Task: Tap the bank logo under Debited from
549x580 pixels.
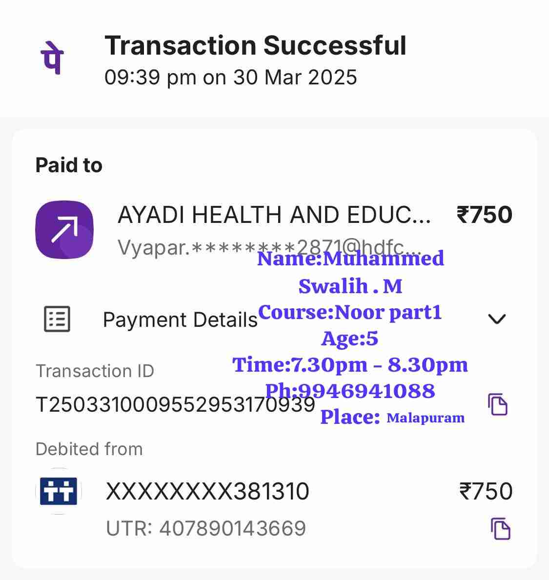Action: 59,491
